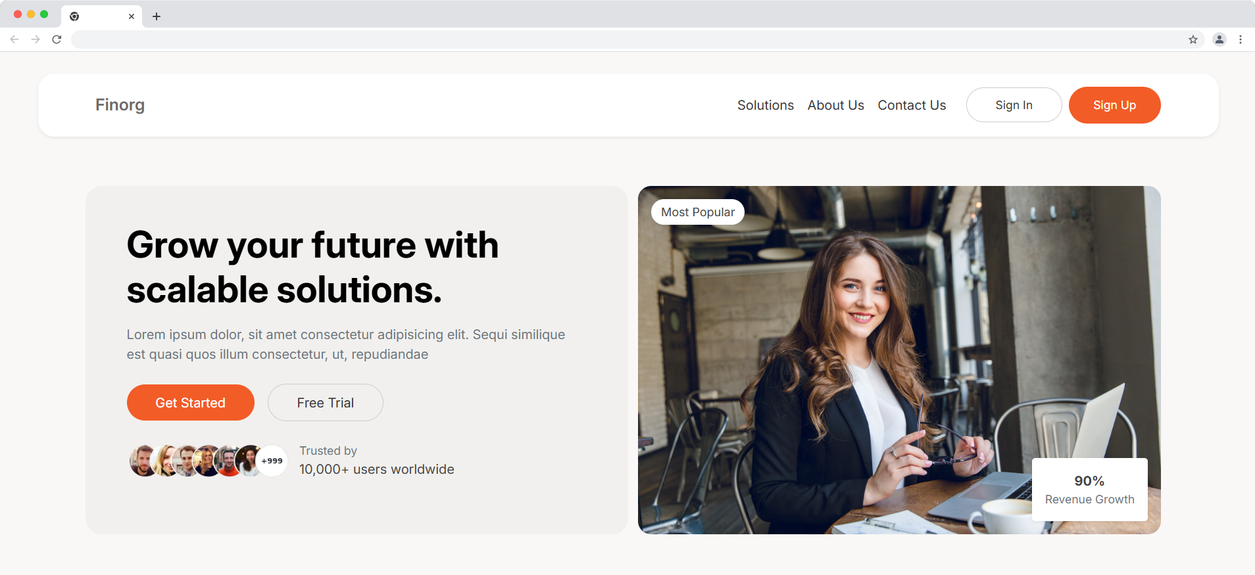Click the +999 users avatar badge
The width and height of the screenshot is (1255, 575).
[272, 461]
